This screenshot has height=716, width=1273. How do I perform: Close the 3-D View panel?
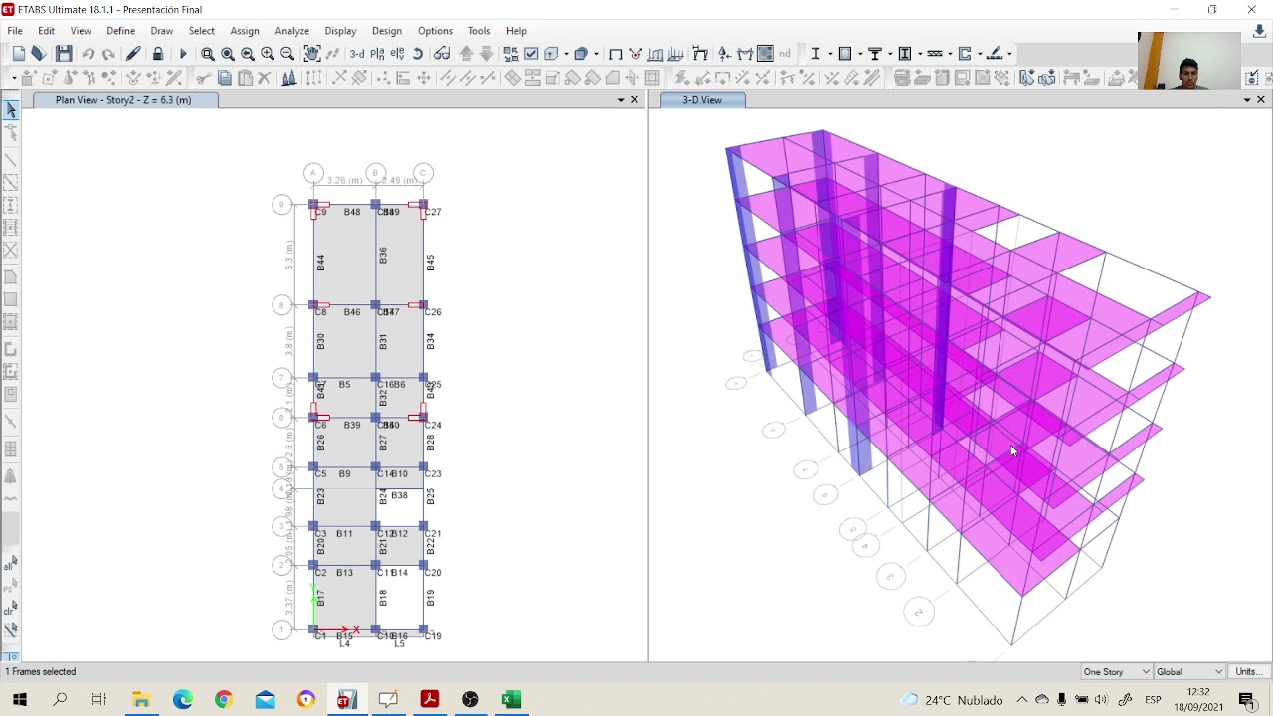(1261, 100)
